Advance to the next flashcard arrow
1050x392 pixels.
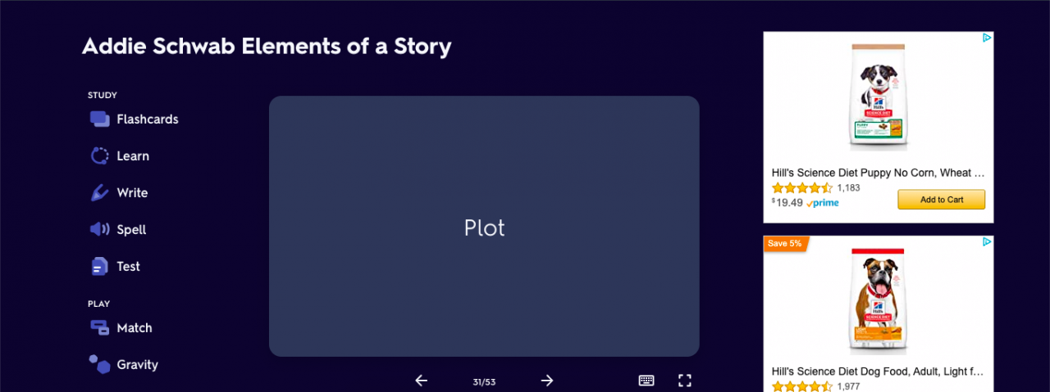547,381
